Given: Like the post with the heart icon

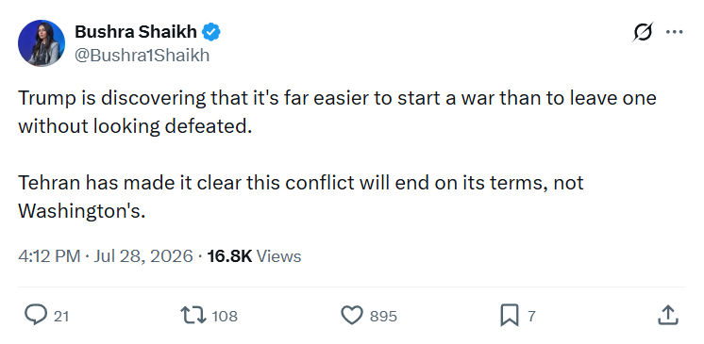Looking at the screenshot, I should coord(352,316).
